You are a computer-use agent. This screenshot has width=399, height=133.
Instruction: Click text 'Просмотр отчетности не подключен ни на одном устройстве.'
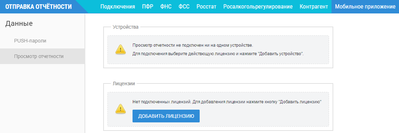point(193,45)
